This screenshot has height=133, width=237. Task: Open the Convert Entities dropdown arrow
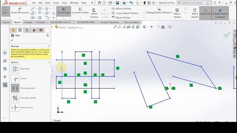point(80,18)
